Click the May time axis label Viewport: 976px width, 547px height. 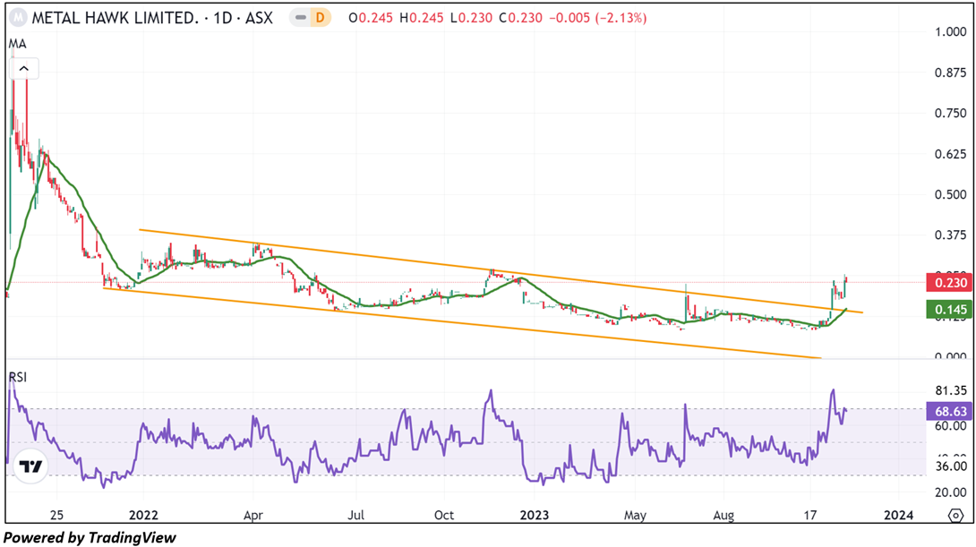635,516
